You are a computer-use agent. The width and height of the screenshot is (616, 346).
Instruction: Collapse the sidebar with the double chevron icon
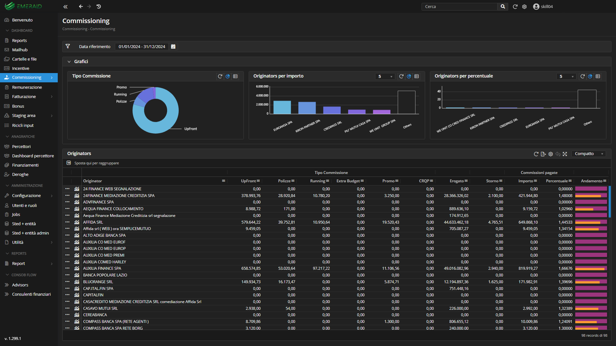(65, 6)
